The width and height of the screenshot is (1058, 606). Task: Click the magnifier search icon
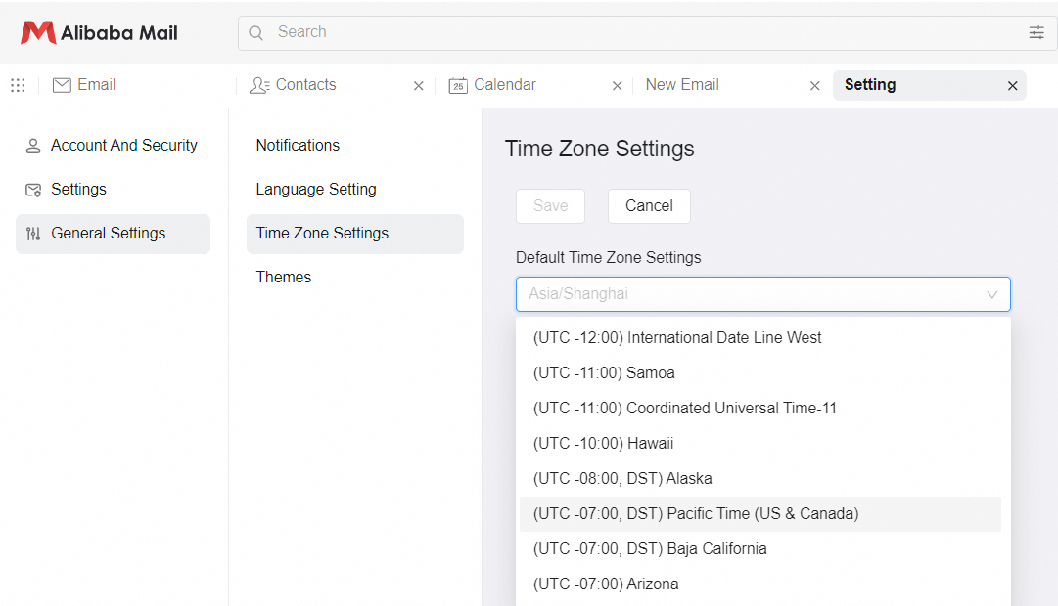(256, 32)
